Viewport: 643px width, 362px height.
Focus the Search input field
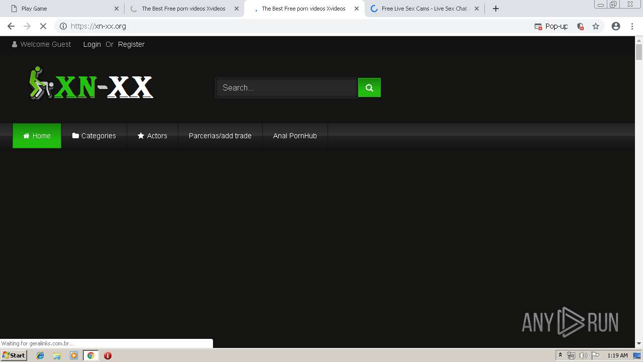pyautogui.click(x=286, y=87)
